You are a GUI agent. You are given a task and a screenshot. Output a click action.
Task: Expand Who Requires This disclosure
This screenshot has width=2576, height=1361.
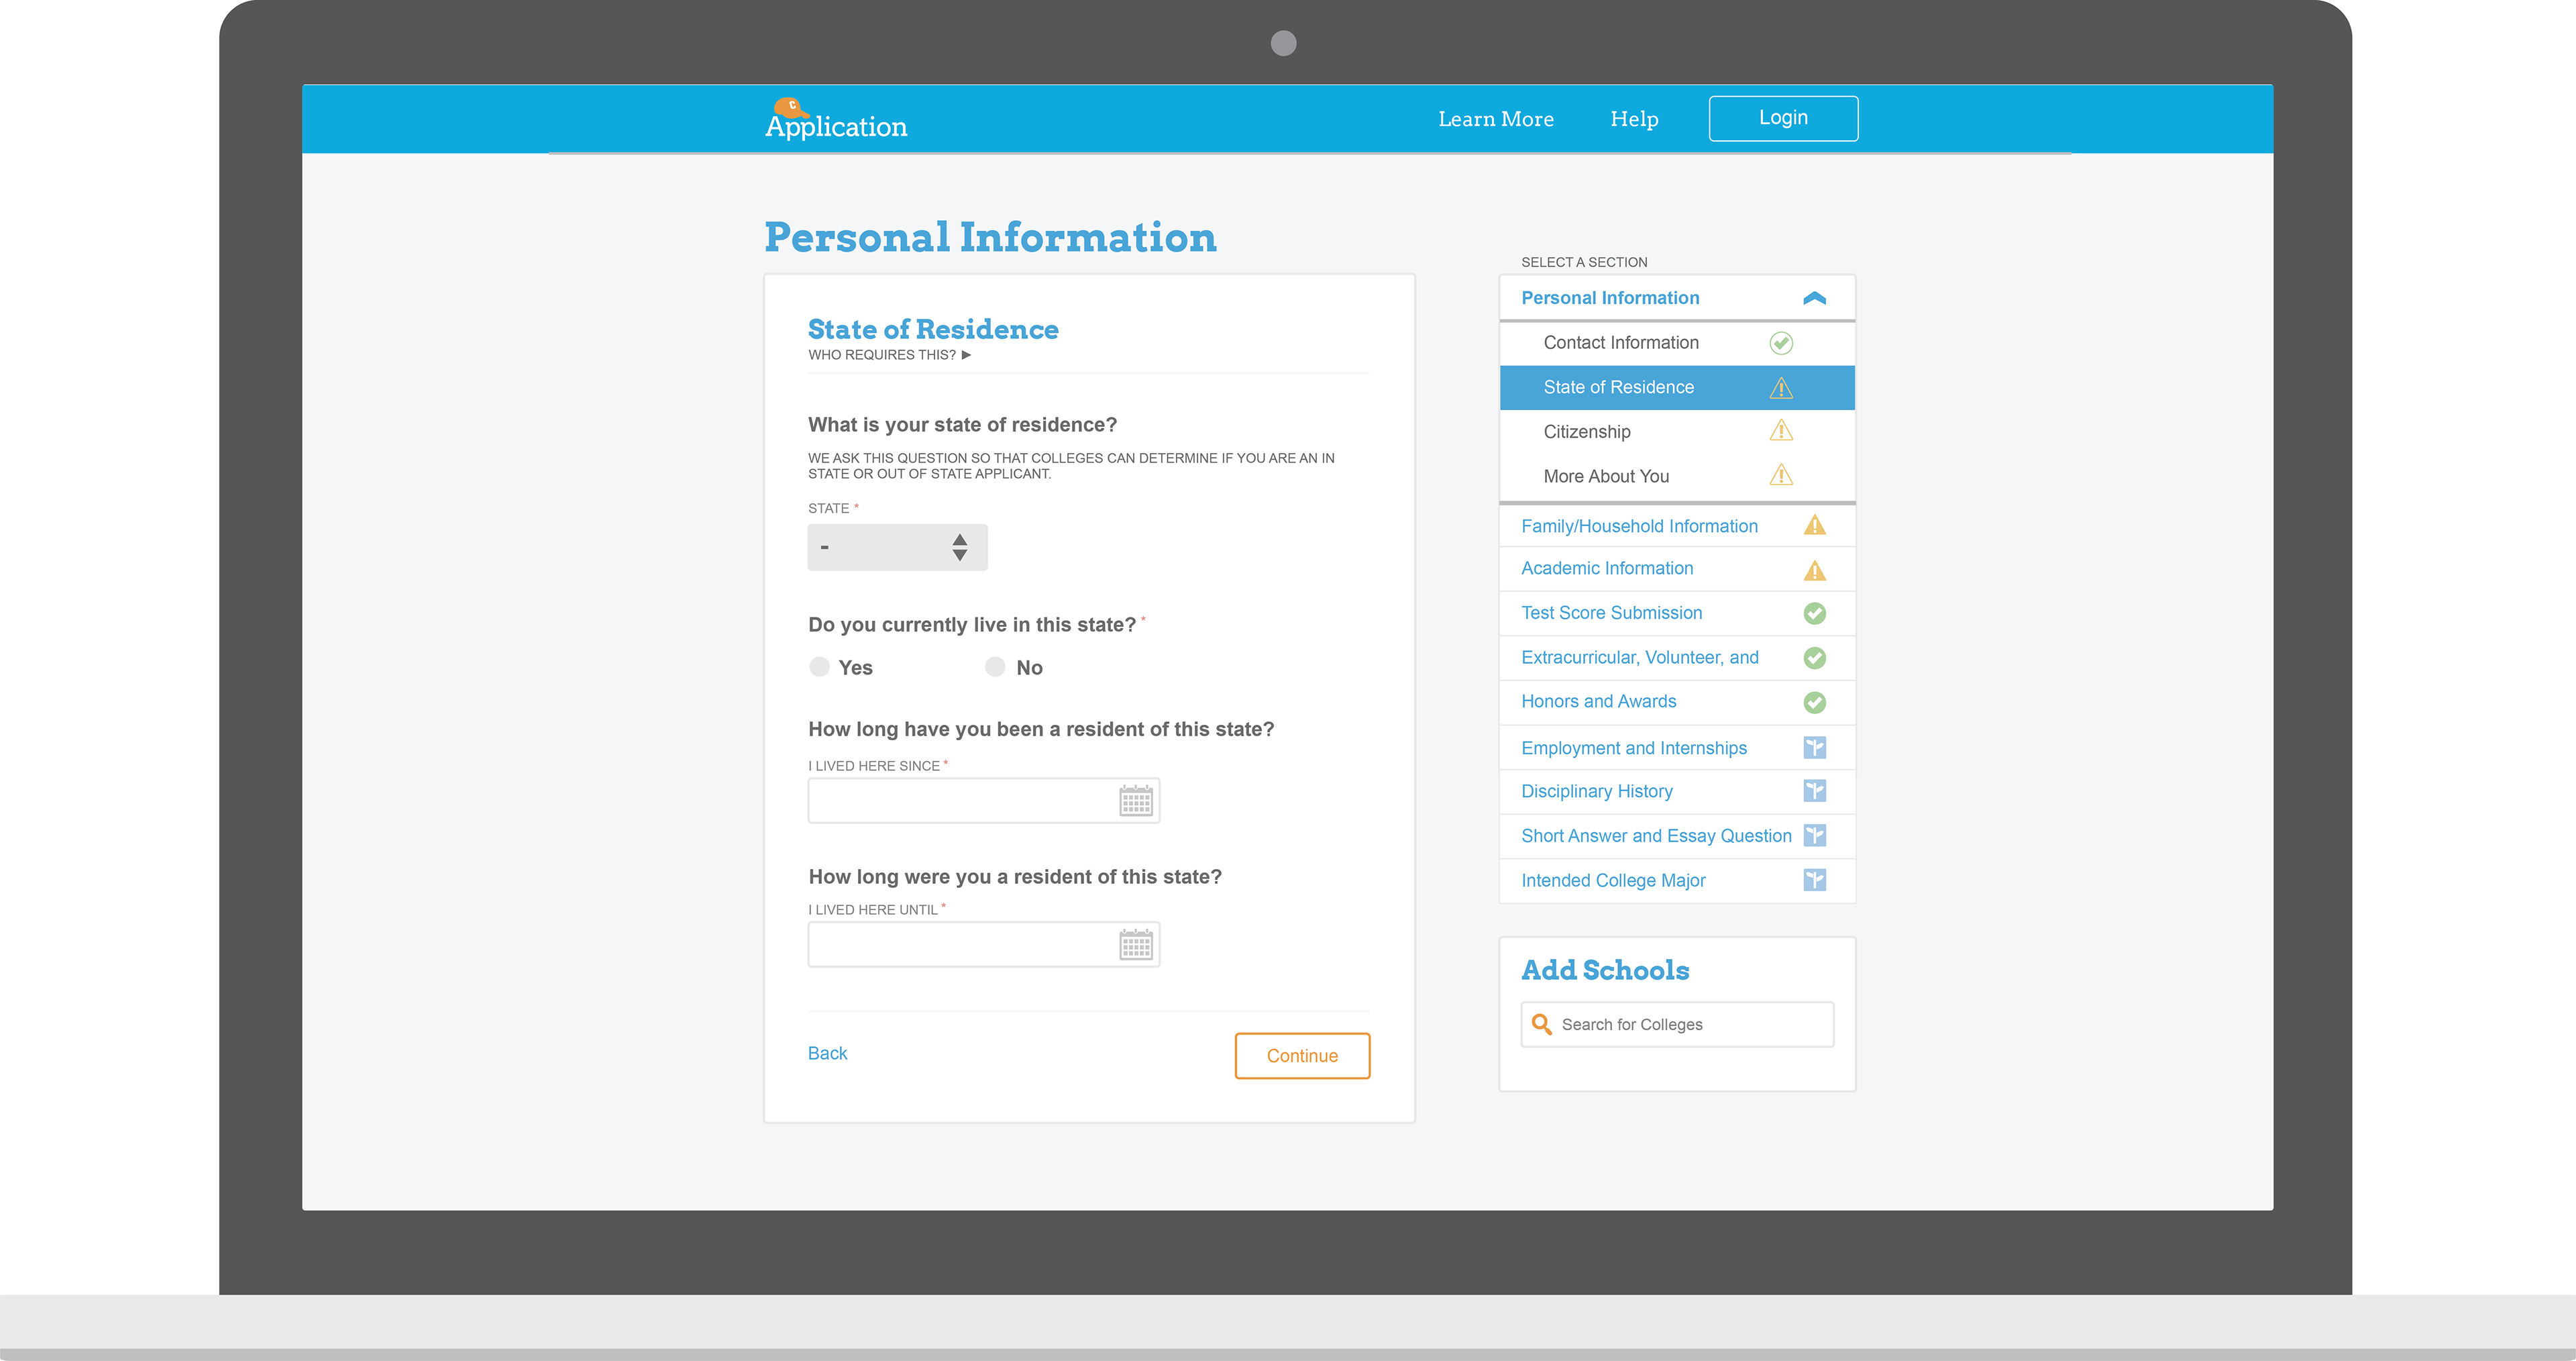pyautogui.click(x=890, y=355)
